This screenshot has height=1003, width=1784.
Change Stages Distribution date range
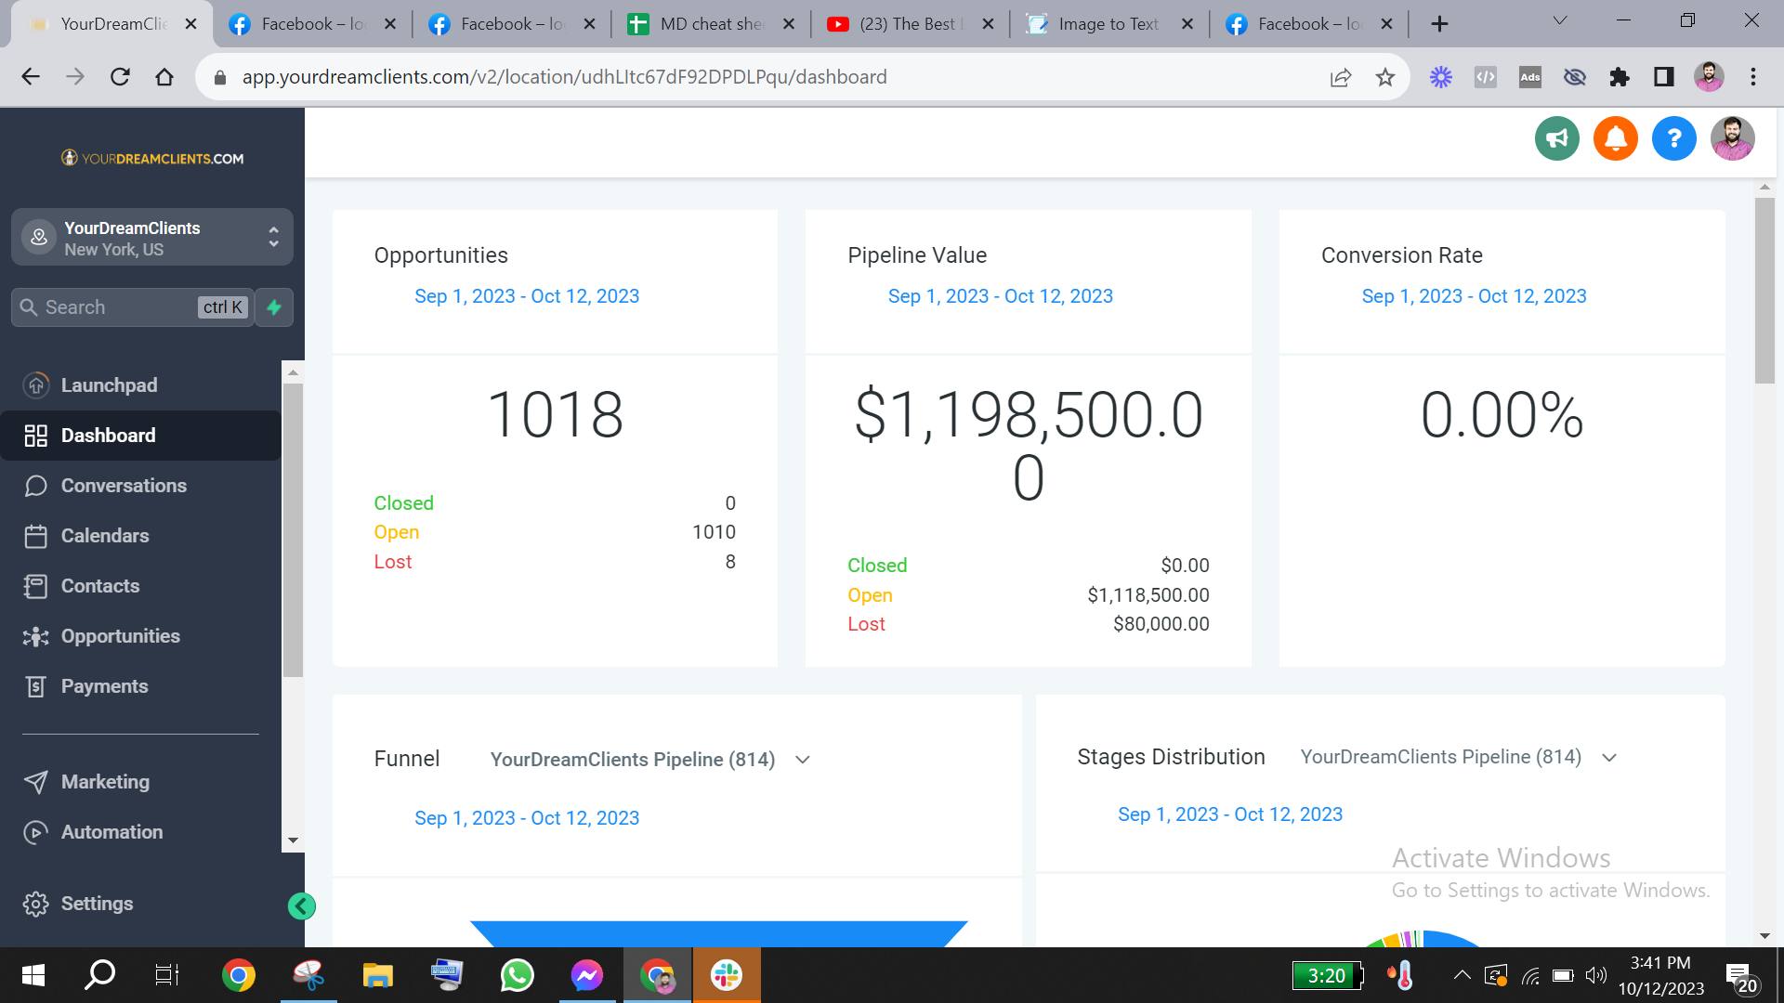click(1229, 814)
